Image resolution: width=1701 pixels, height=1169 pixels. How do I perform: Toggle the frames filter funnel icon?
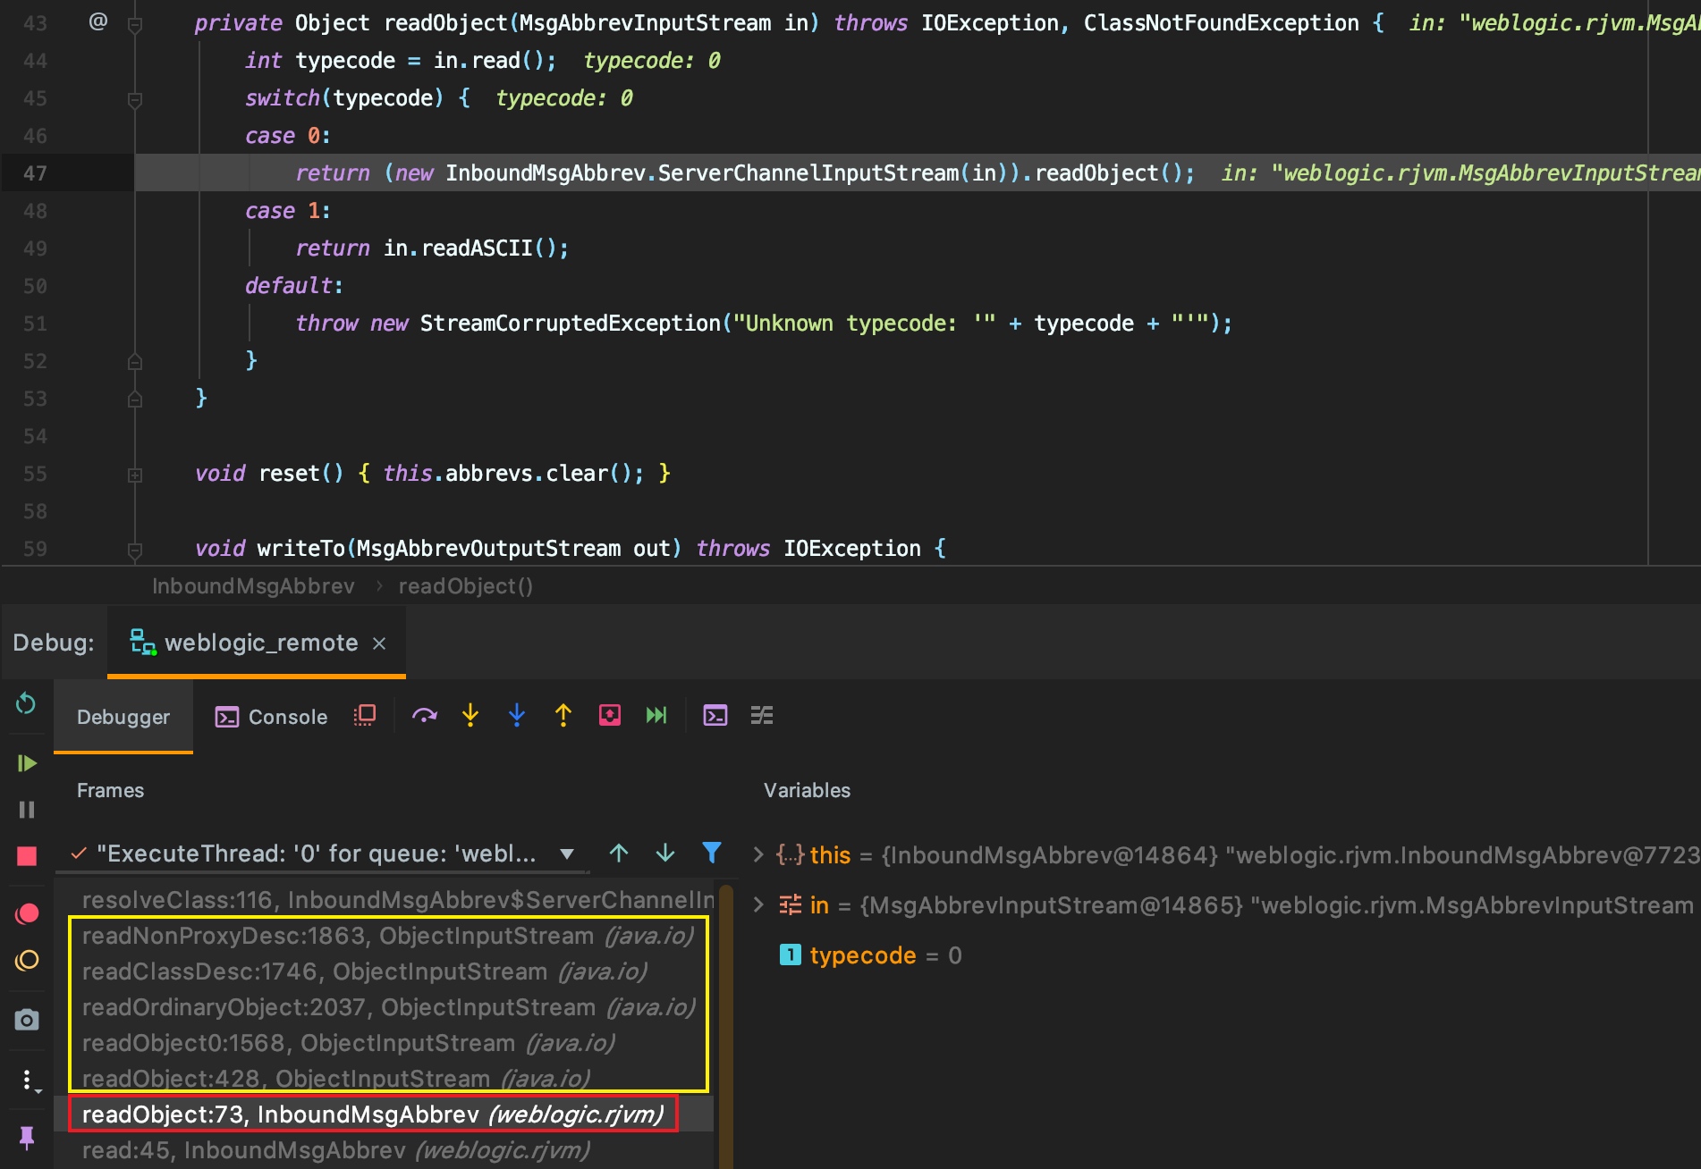712,853
